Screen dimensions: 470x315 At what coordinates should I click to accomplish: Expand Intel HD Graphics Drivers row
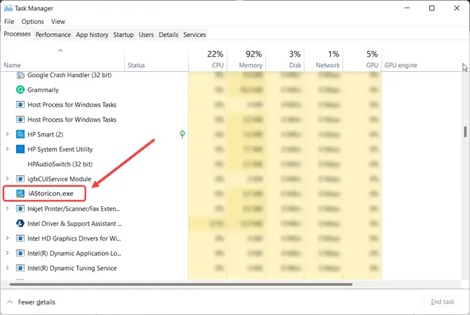point(7,238)
